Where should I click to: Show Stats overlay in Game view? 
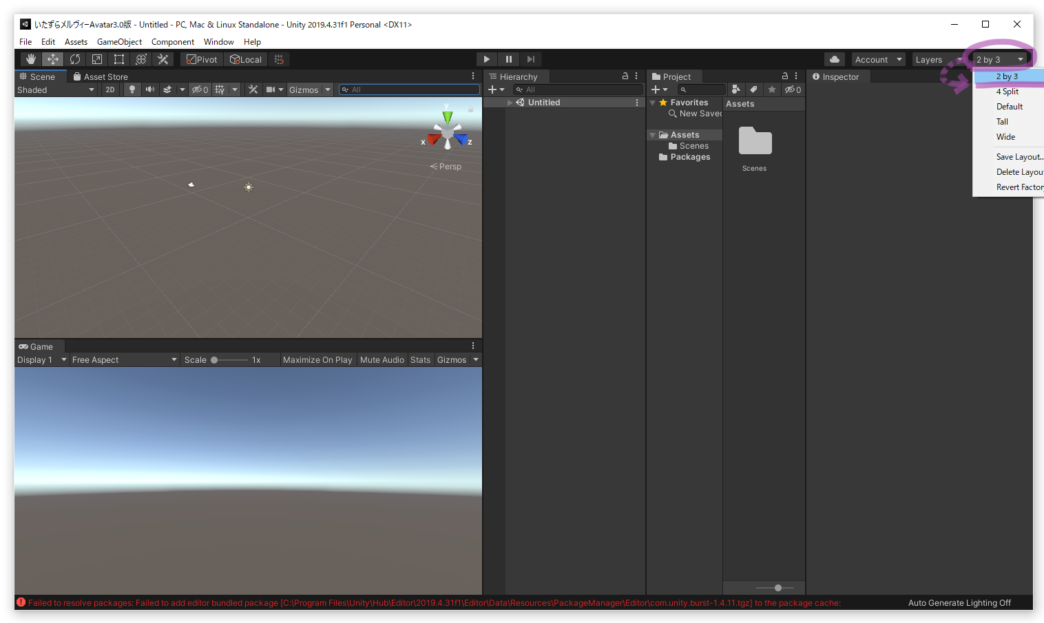pyautogui.click(x=420, y=359)
